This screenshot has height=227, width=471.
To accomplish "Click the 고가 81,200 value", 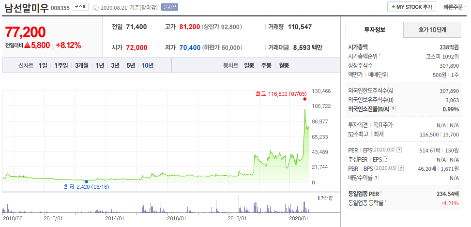I will 190,27.
